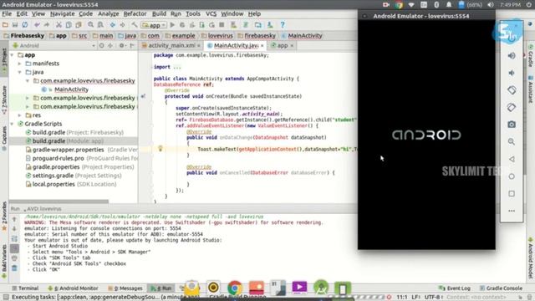535x301 pixels.
Task: Click the Cut scissors icon
Action: tap(59, 24)
